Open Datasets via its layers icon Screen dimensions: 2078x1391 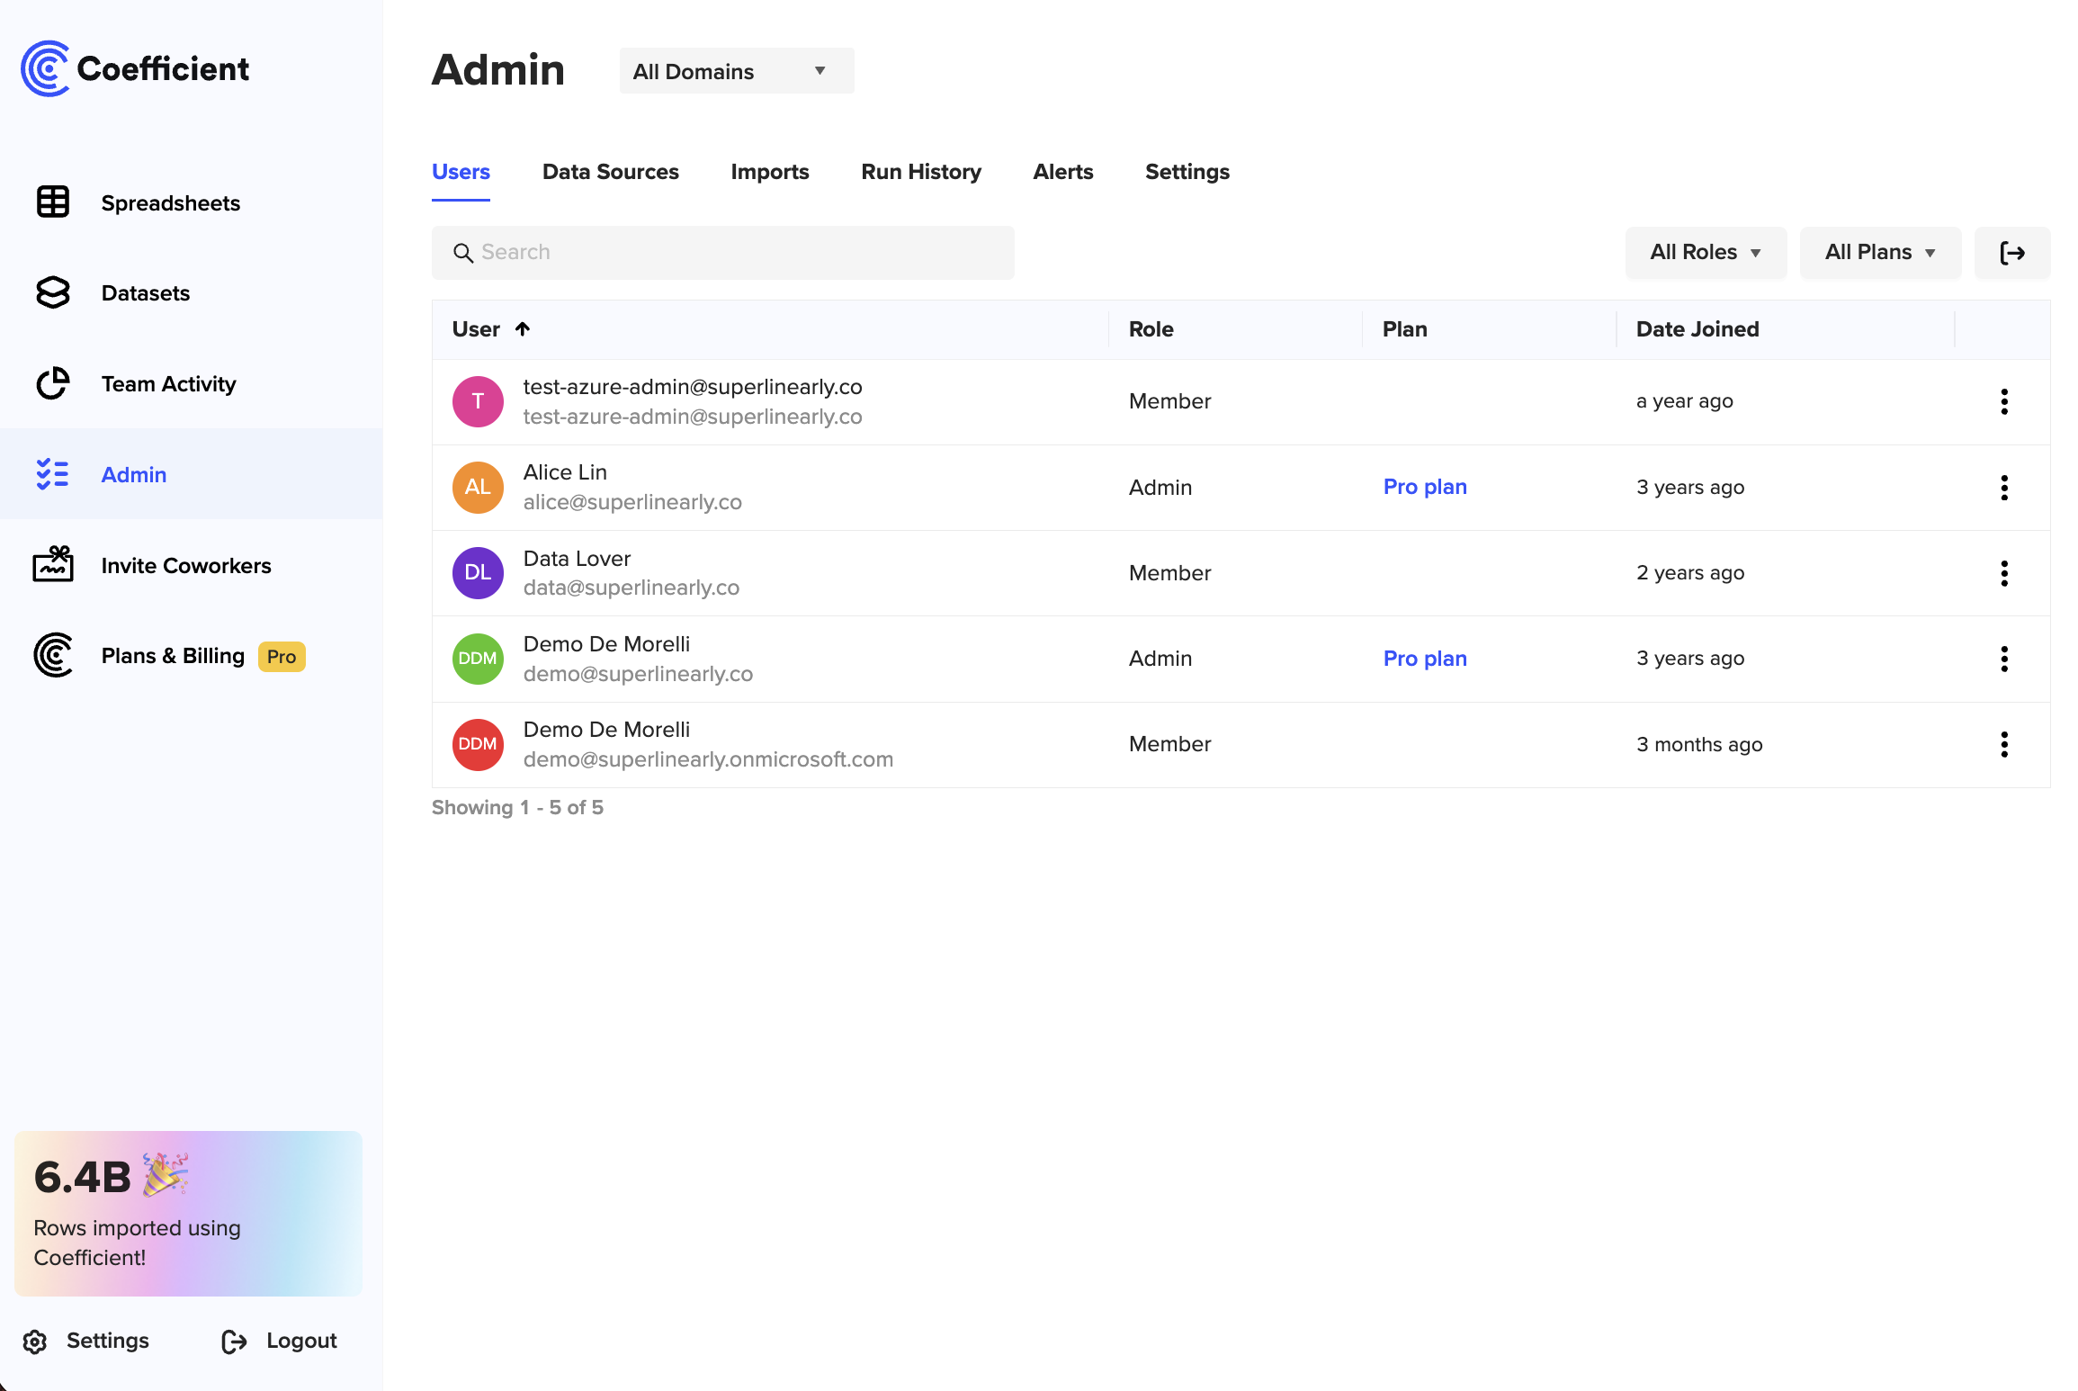point(53,292)
